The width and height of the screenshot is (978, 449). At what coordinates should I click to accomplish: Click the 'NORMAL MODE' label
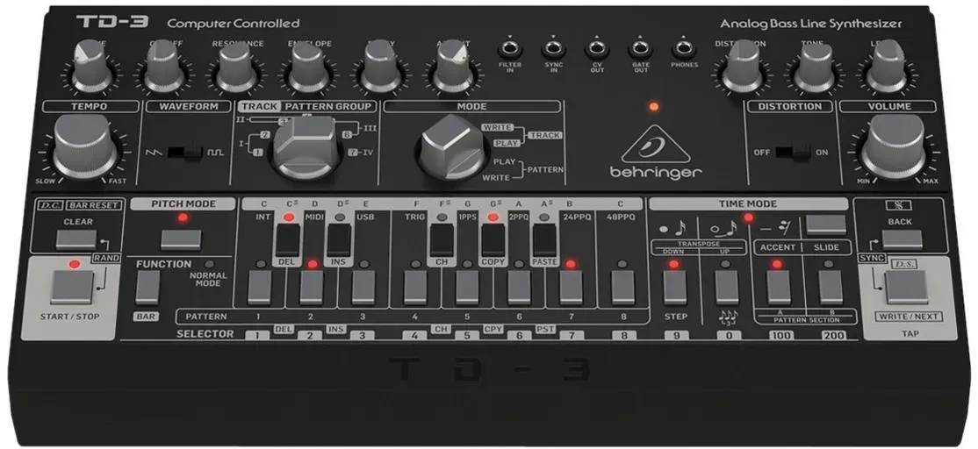coord(210,279)
